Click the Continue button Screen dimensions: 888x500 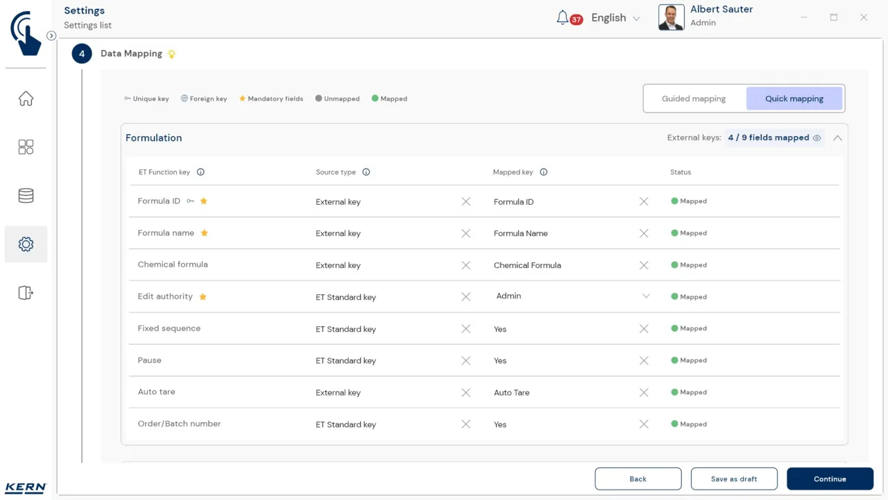pos(830,478)
